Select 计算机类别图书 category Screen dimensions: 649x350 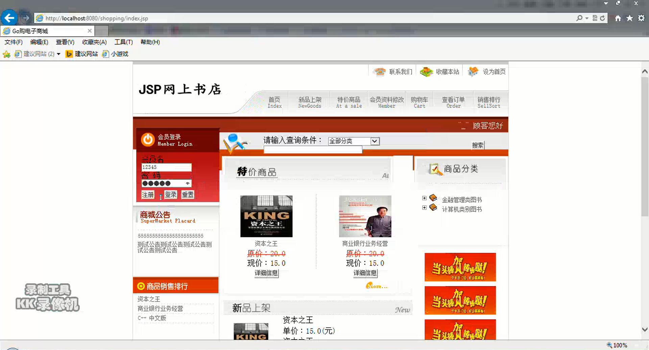tap(462, 209)
